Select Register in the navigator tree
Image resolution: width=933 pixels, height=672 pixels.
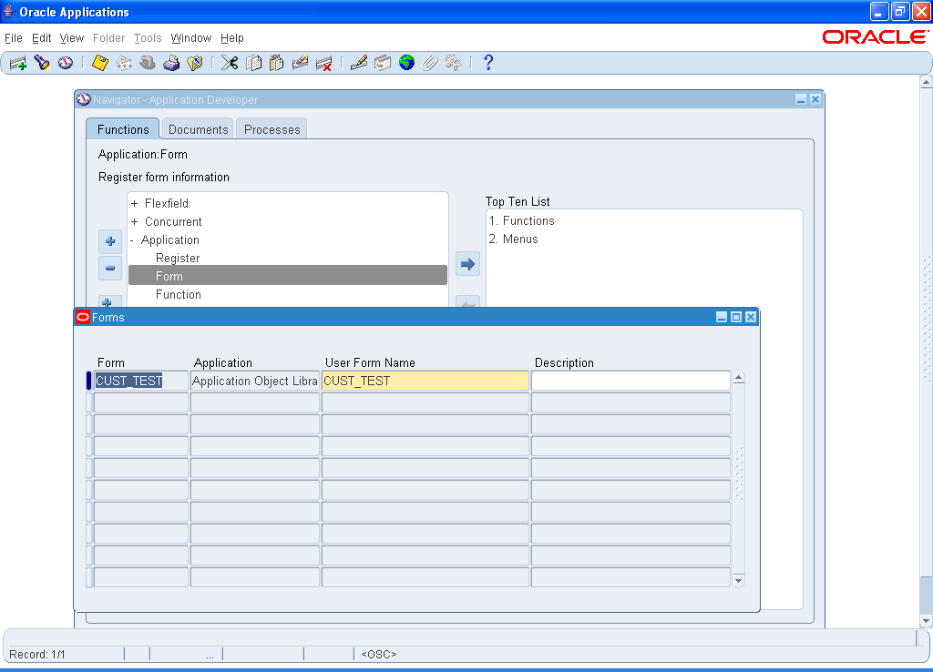[178, 258]
